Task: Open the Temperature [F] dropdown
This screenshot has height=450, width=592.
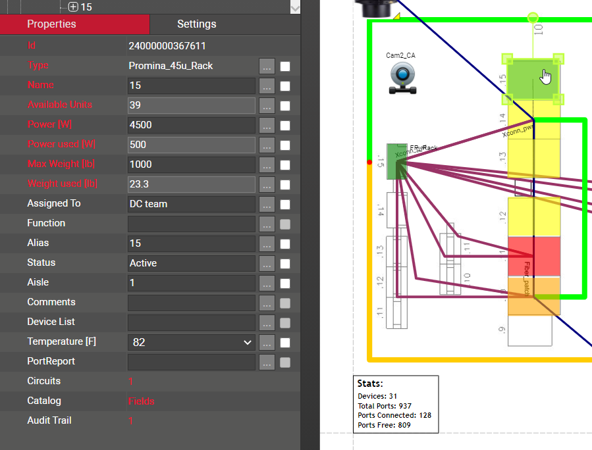Action: [191, 342]
